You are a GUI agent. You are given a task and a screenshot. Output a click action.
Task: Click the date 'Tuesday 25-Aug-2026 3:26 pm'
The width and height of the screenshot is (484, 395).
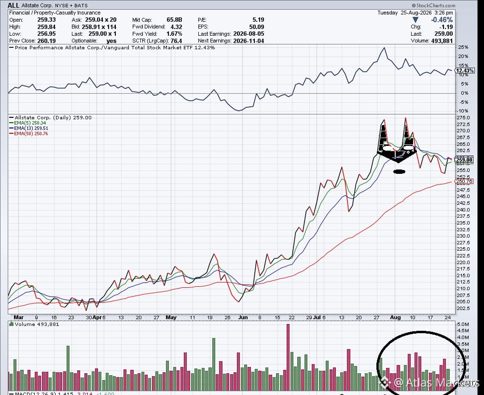tap(415, 13)
